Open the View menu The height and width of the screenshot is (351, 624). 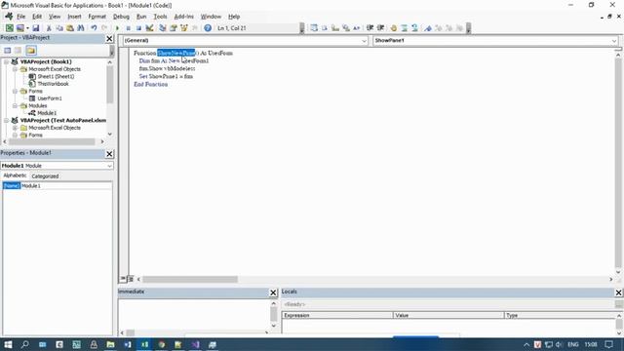[x=55, y=17]
